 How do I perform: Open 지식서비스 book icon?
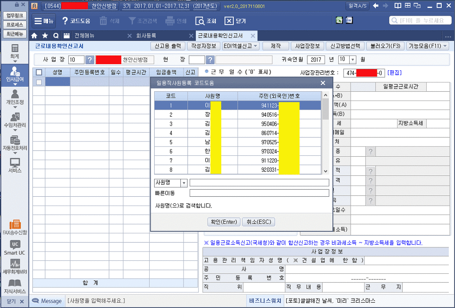(x=15, y=286)
